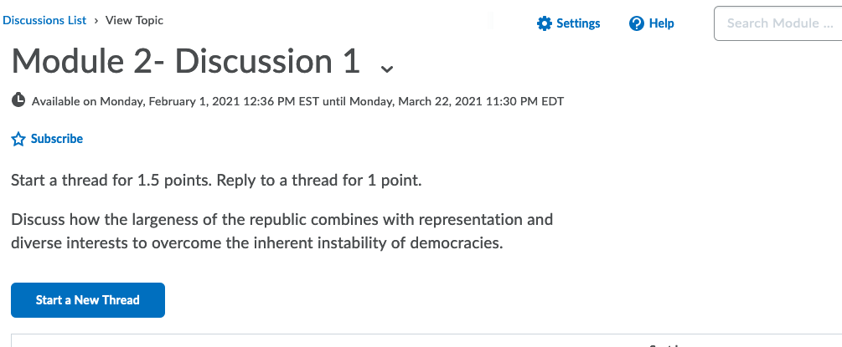Click the 'diverse interests' line of the prompt
The image size is (842, 347).
tap(257, 243)
